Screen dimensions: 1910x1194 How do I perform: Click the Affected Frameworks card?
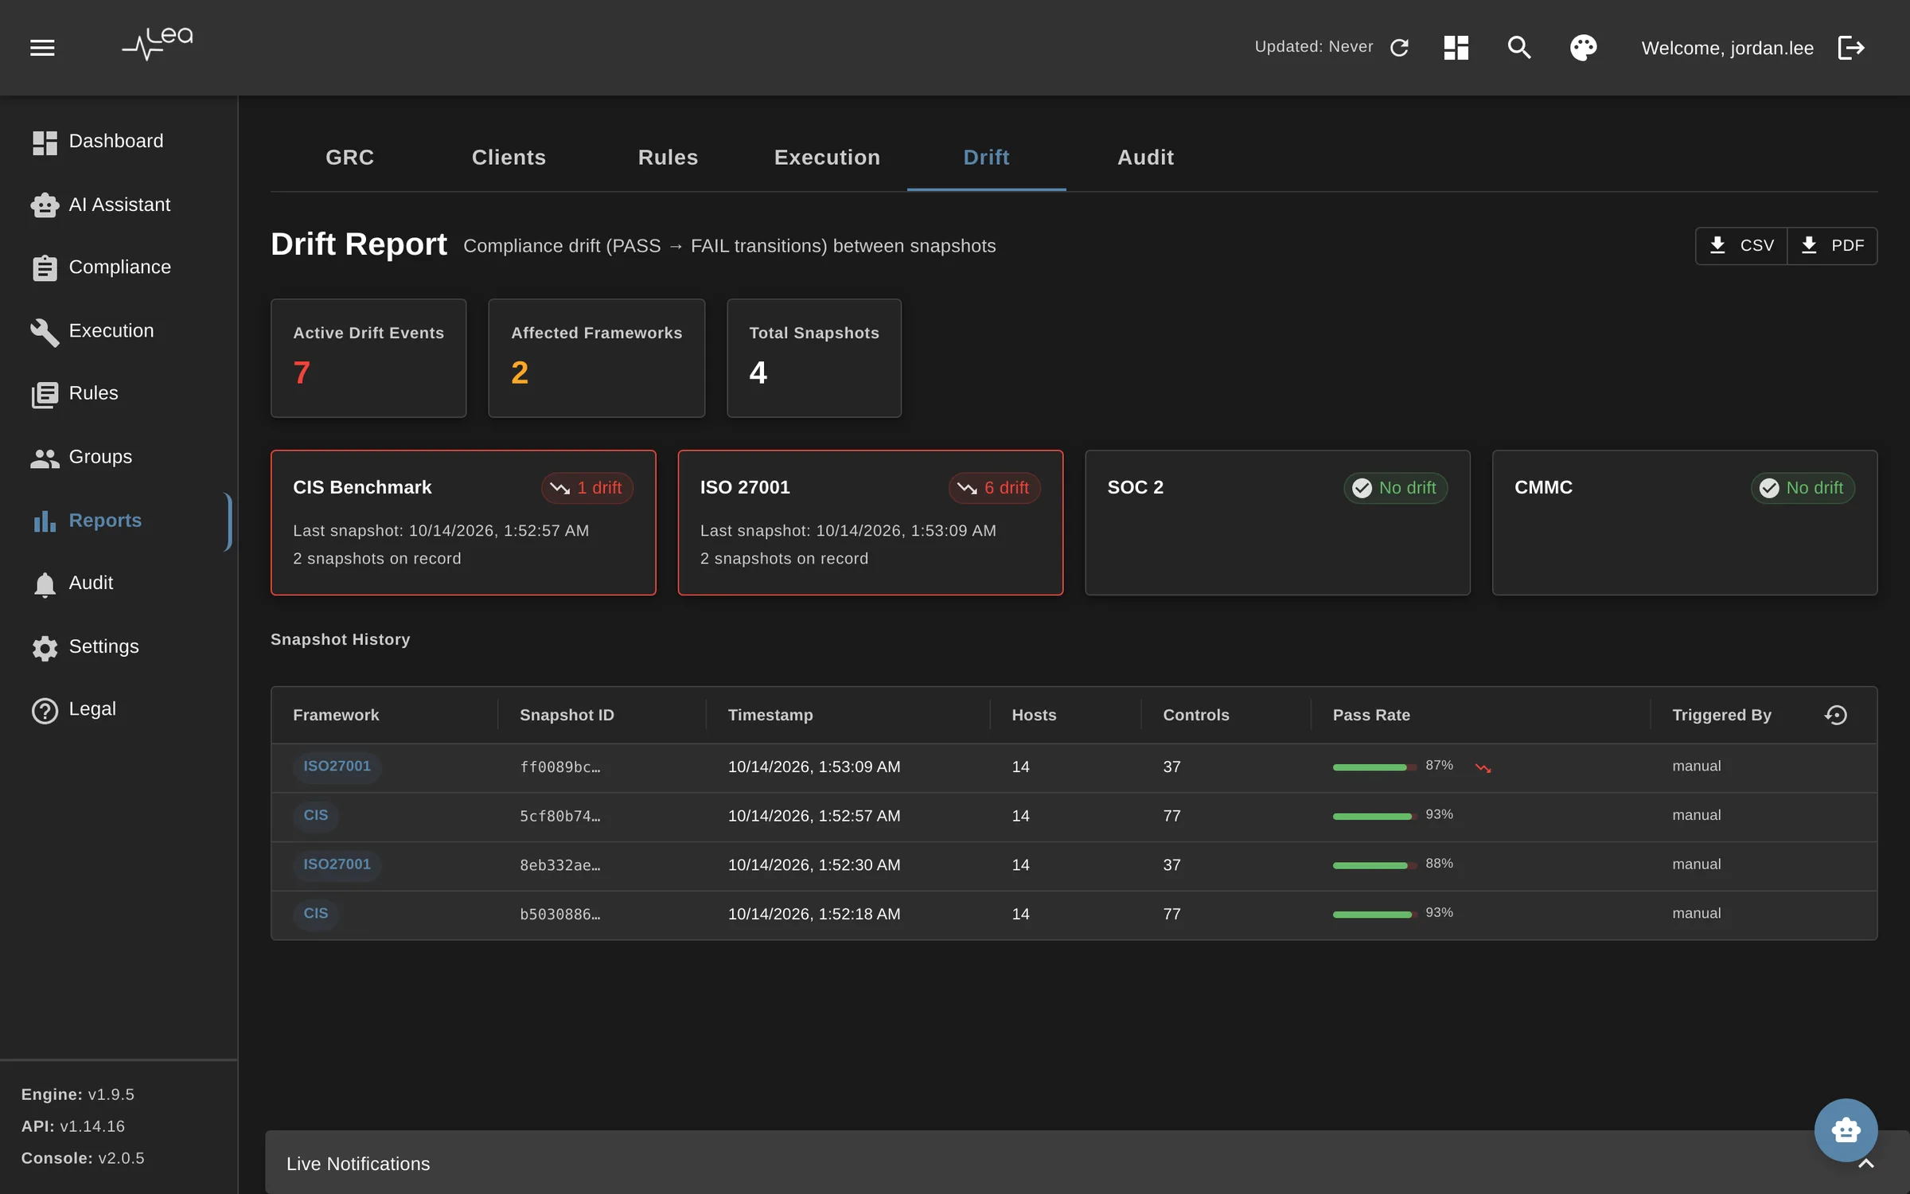click(x=596, y=358)
